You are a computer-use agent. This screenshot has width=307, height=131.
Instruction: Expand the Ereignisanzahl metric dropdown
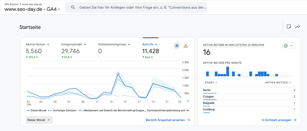pos(85,45)
